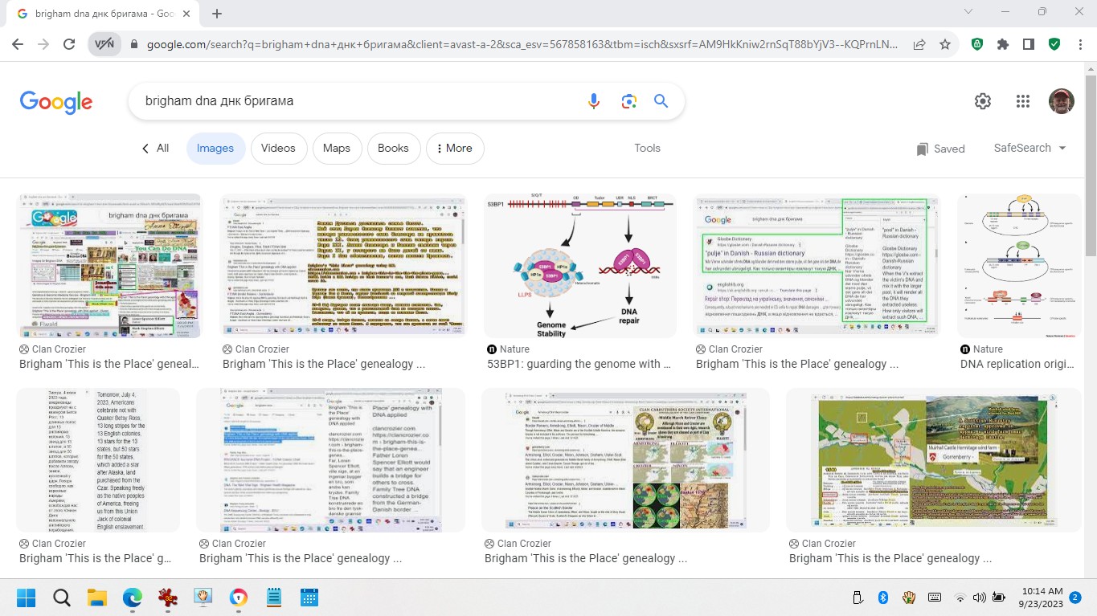Open the calendar app in the taskbar
The image size is (1097, 616).
click(x=309, y=598)
